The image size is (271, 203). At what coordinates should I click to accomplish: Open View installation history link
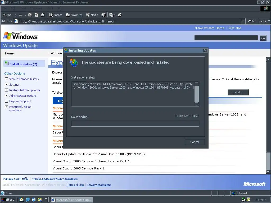(24, 79)
